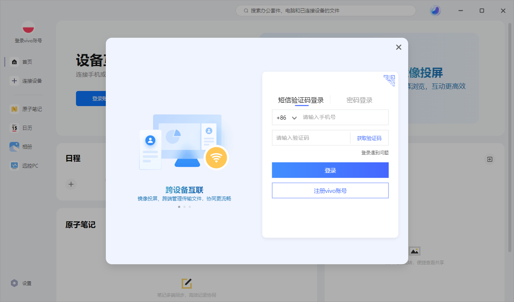Image resolution: width=514 pixels, height=302 pixels.
Task: Click the verification code input field
Action: click(311, 138)
